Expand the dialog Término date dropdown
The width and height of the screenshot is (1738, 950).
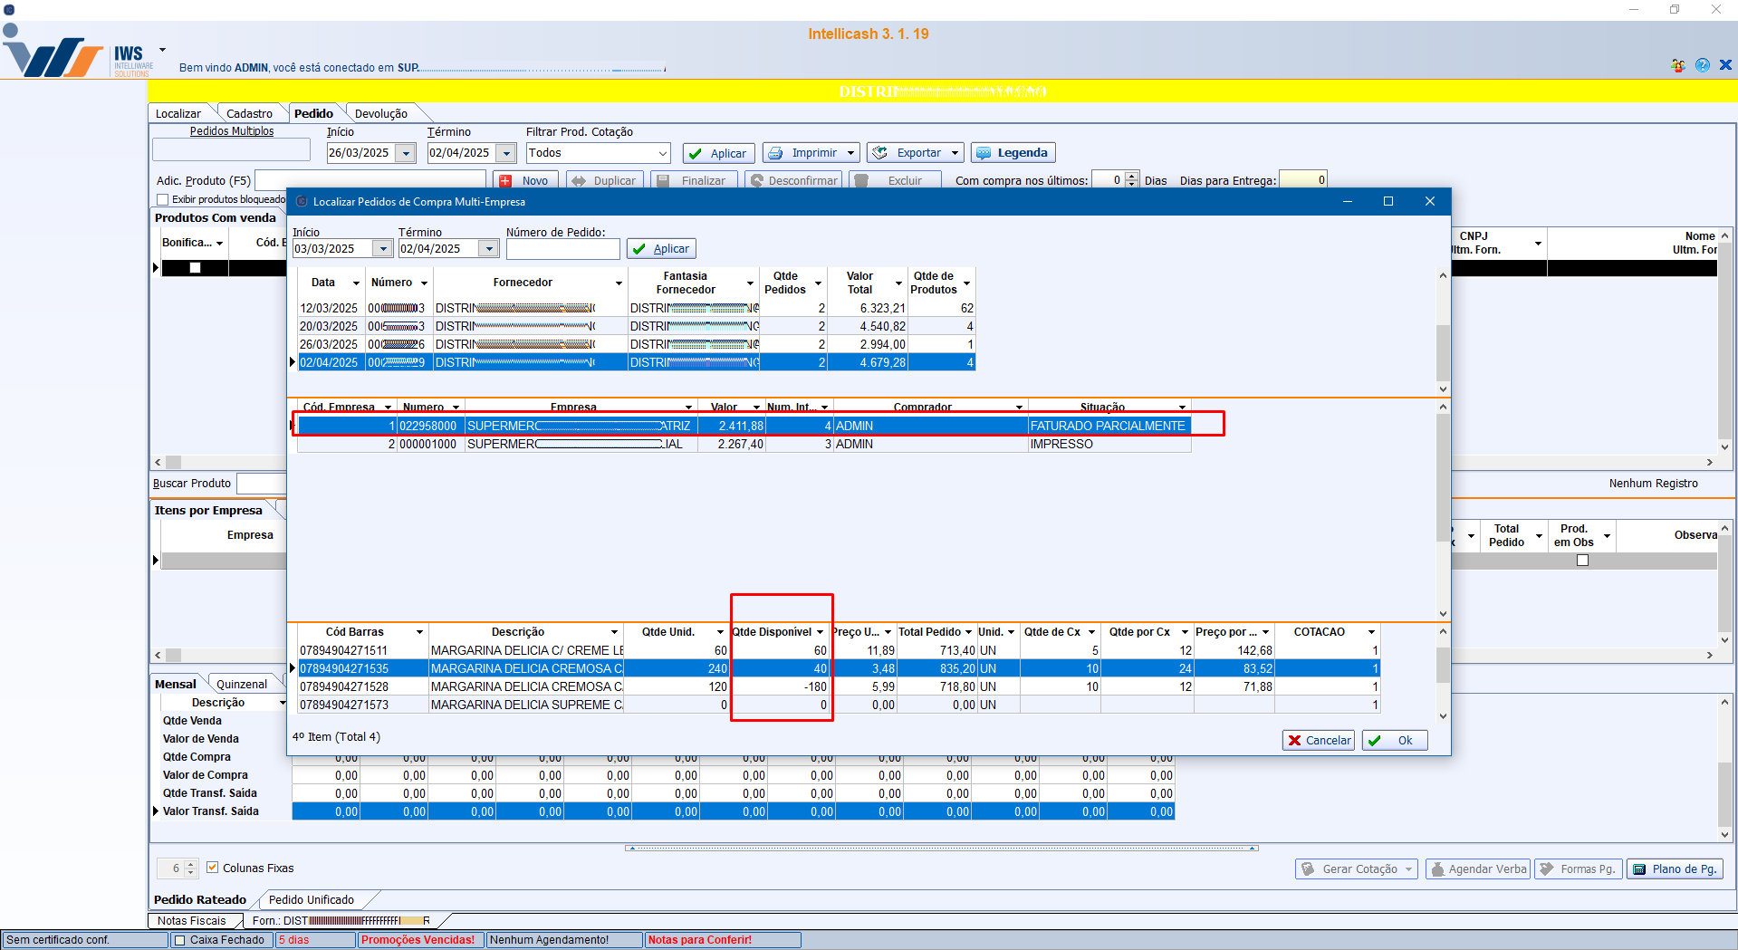(x=489, y=249)
